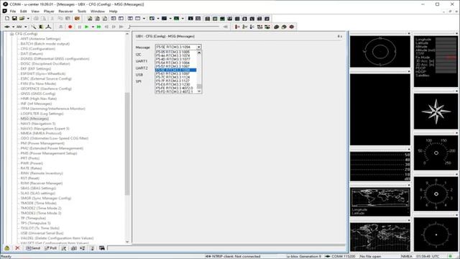Click the compass rose star view

(436, 112)
